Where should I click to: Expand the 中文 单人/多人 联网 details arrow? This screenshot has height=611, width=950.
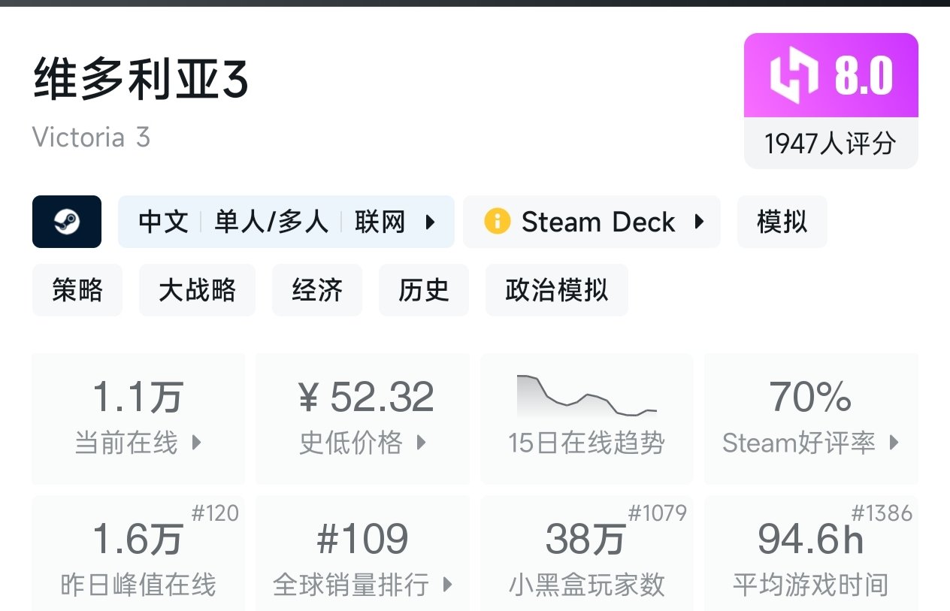tap(431, 222)
